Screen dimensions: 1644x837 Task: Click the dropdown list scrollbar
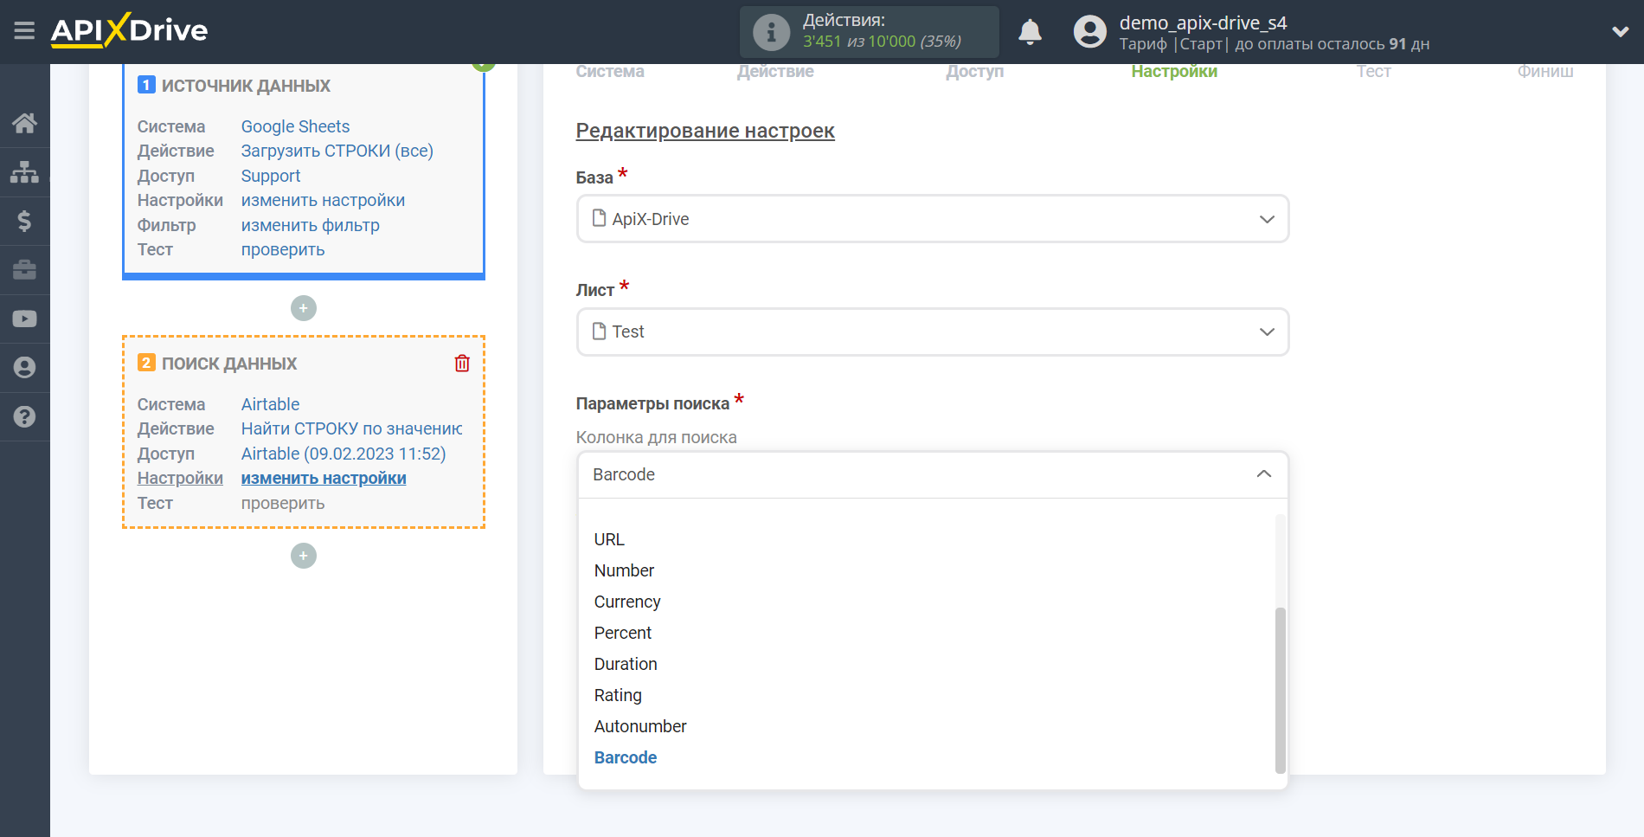(1281, 690)
